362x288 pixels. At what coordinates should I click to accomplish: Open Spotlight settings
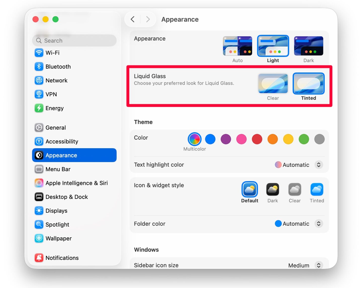pos(57,225)
